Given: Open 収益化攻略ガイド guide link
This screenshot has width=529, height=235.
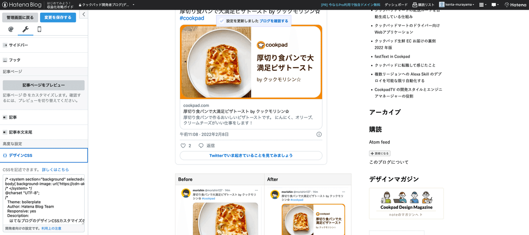Looking at the screenshot, I should (60, 7).
